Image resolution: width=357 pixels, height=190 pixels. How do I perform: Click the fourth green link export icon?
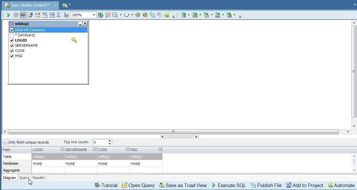tap(217, 15)
